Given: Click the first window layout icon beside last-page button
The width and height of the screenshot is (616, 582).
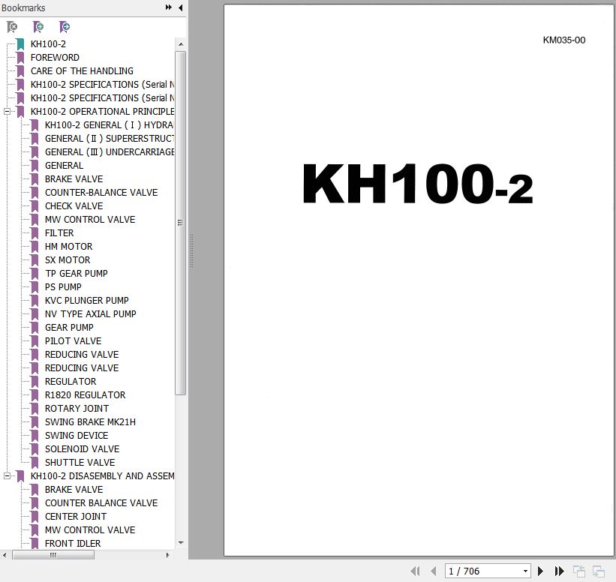Looking at the screenshot, I should [x=579, y=571].
